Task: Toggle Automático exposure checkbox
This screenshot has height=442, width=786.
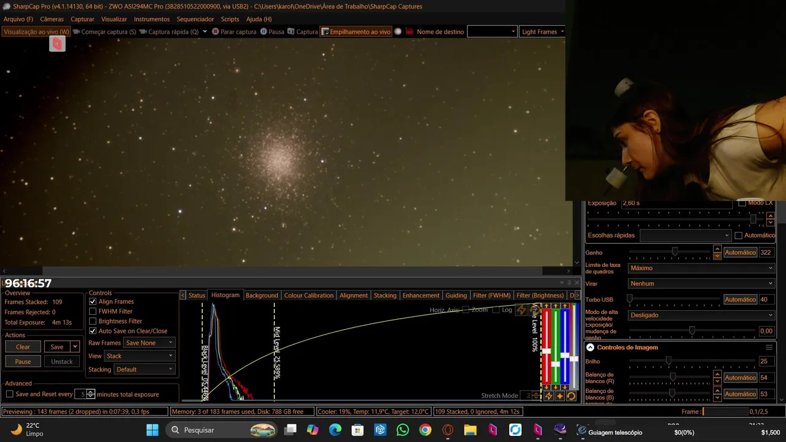Action: 739,235
